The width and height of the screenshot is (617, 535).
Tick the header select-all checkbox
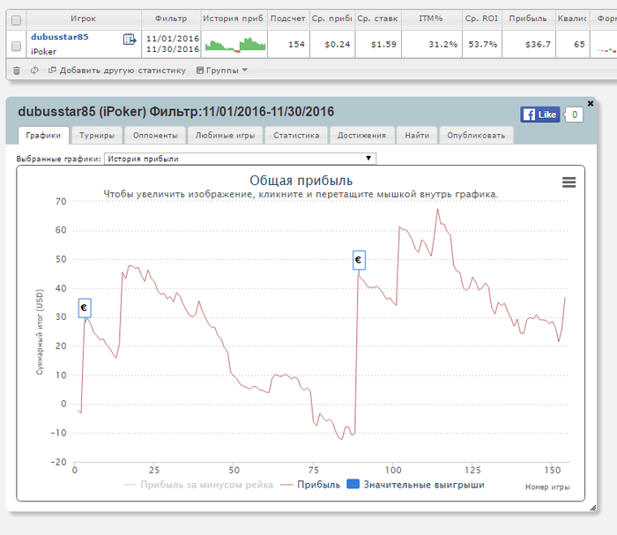pyautogui.click(x=16, y=20)
